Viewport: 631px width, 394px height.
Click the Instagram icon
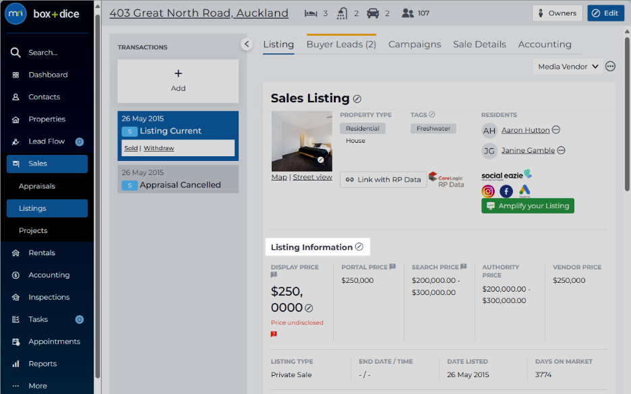click(488, 191)
